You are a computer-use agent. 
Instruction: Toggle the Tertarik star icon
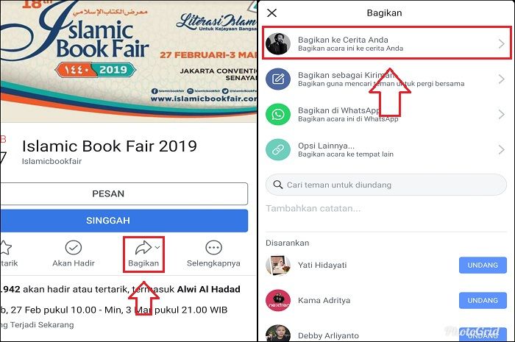5,248
